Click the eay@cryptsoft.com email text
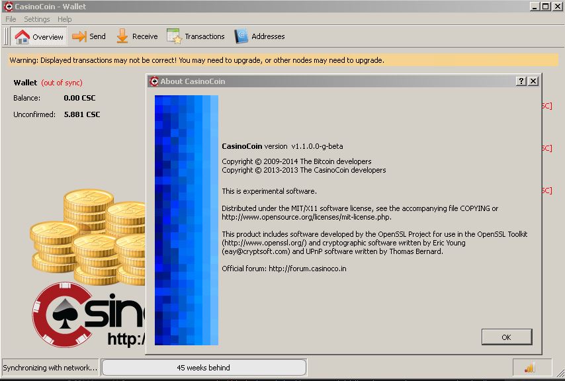 coord(256,251)
